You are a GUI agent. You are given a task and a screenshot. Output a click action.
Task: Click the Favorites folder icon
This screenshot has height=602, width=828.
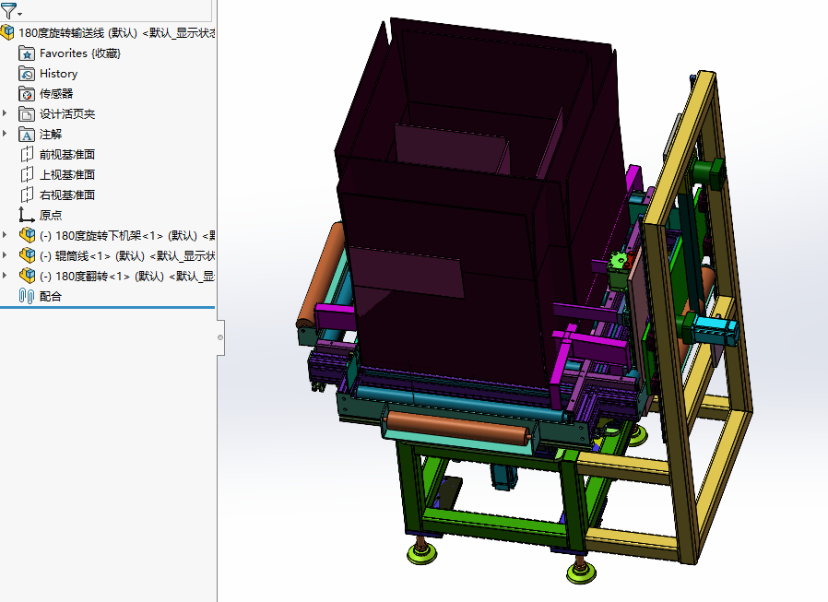tap(27, 53)
